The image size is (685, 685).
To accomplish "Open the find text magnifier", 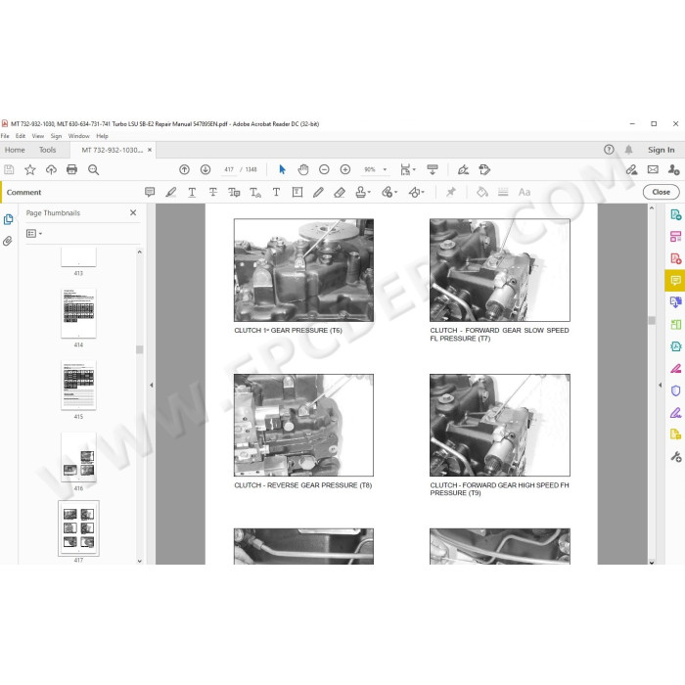I will [x=94, y=169].
